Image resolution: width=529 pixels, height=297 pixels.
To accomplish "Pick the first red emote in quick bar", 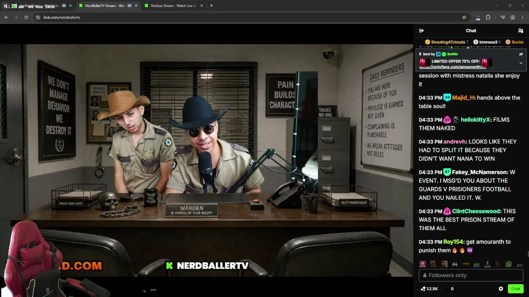I will click(422, 264).
